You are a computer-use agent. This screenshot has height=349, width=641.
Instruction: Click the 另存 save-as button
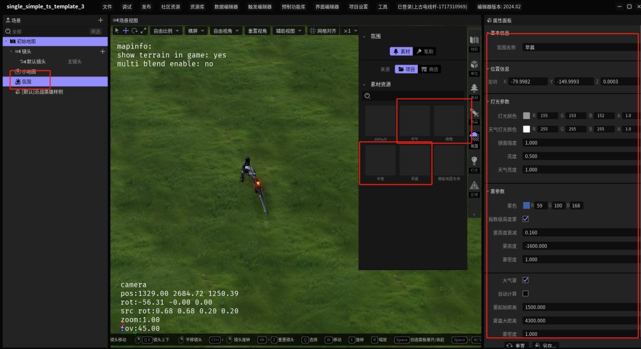[x=546, y=345]
